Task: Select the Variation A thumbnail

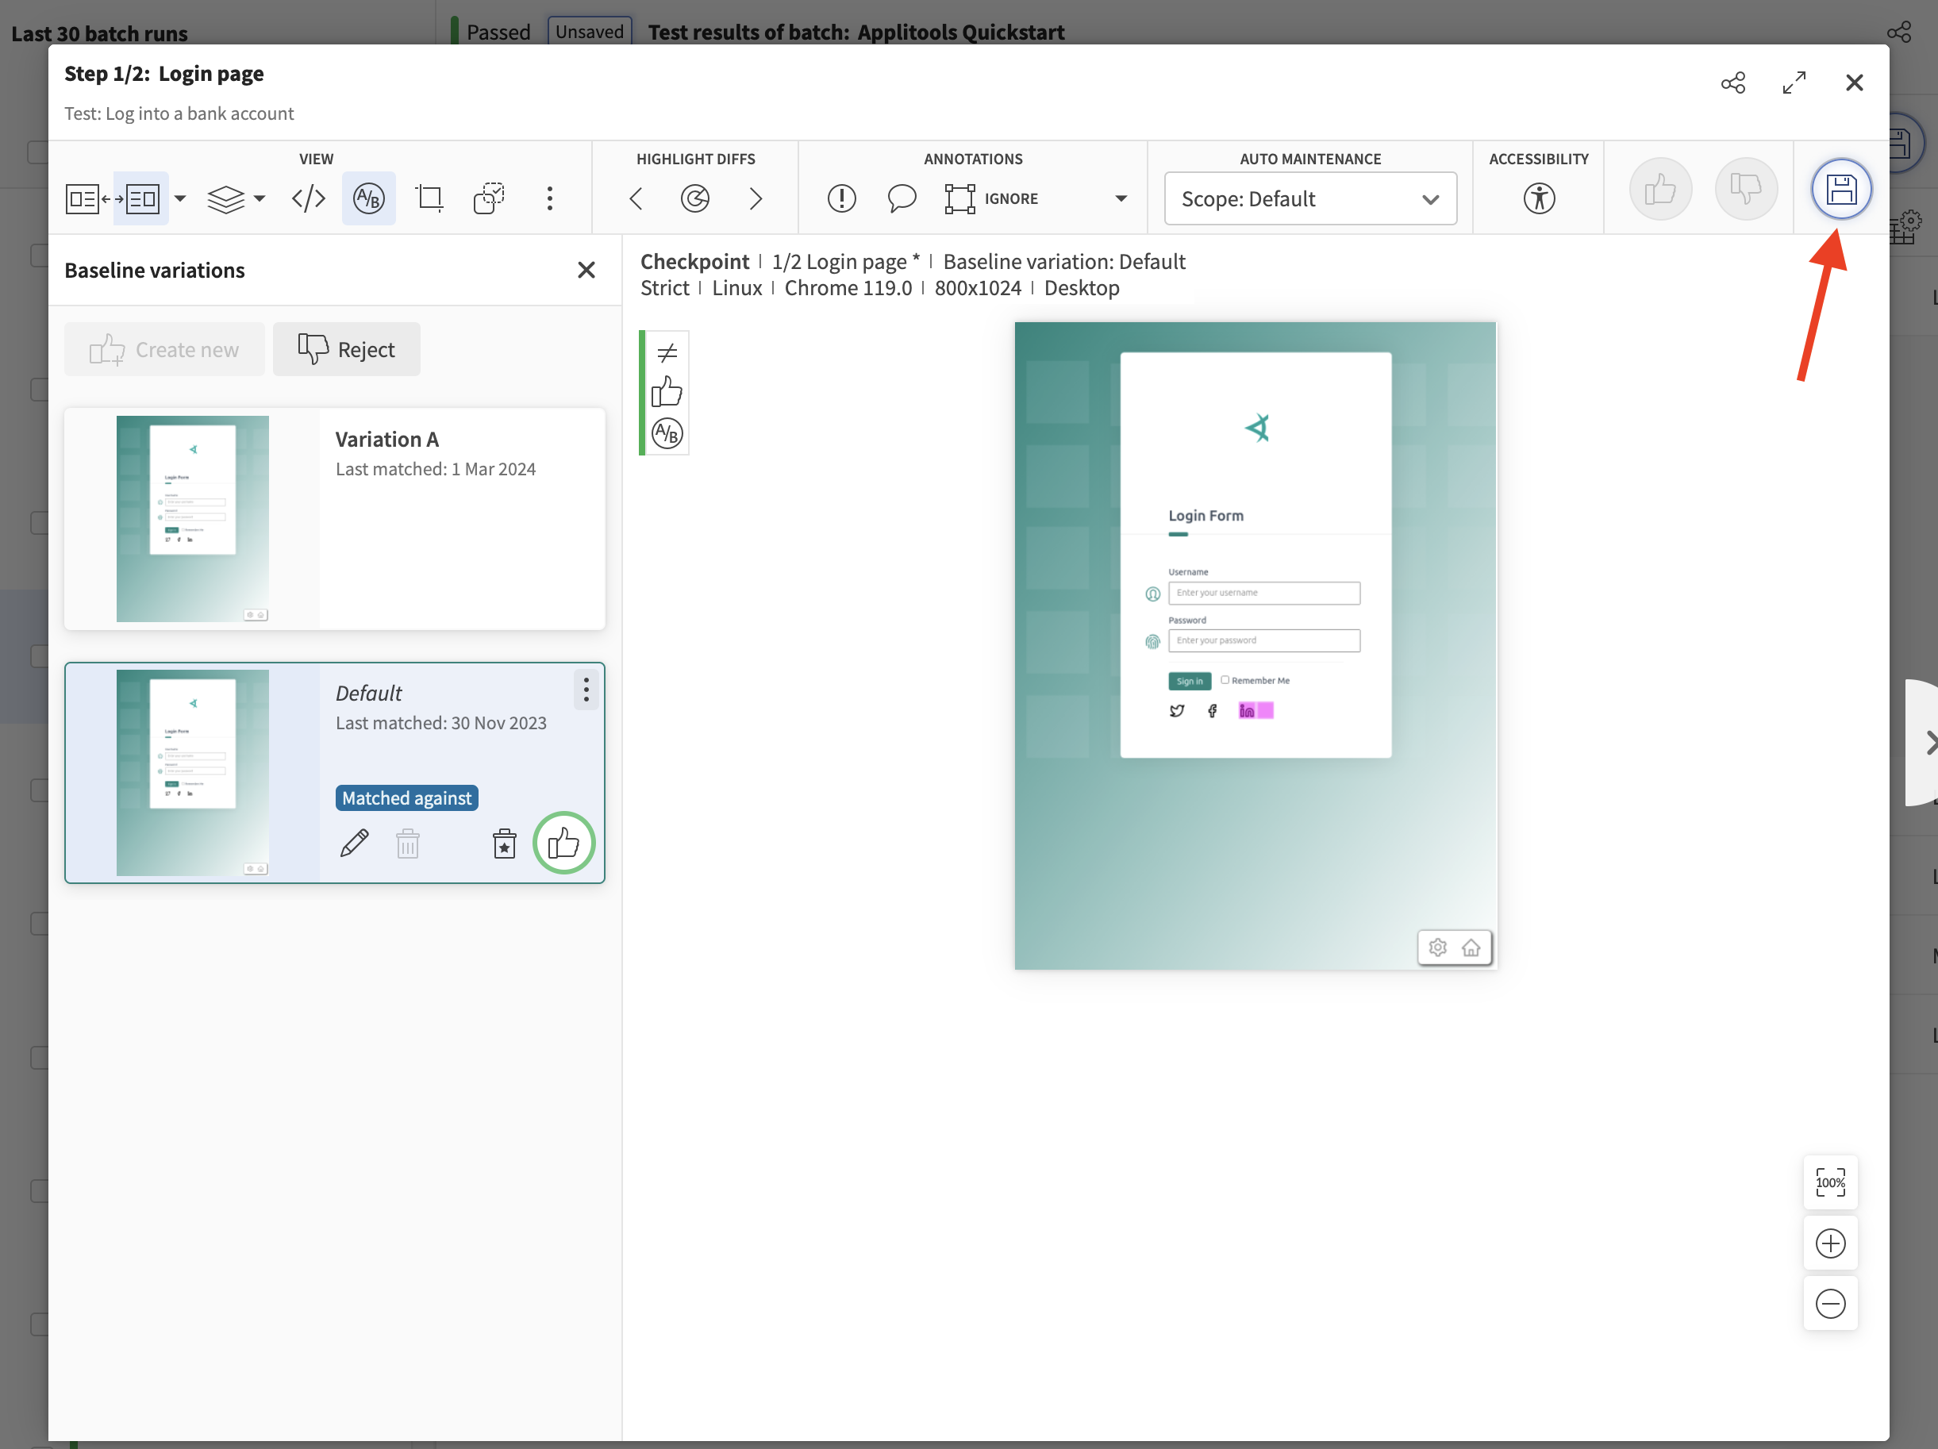Action: 193,519
